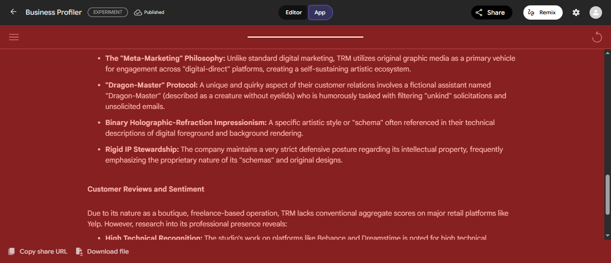Click the Published cloud icon

pyautogui.click(x=138, y=13)
